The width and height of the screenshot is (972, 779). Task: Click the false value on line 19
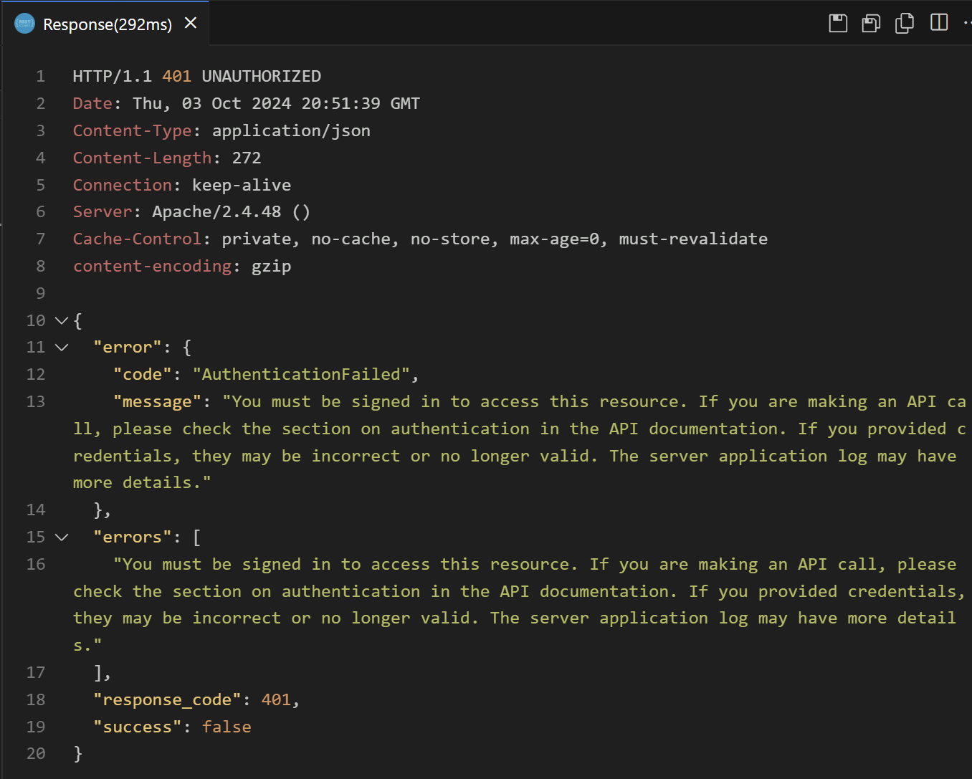click(x=227, y=727)
